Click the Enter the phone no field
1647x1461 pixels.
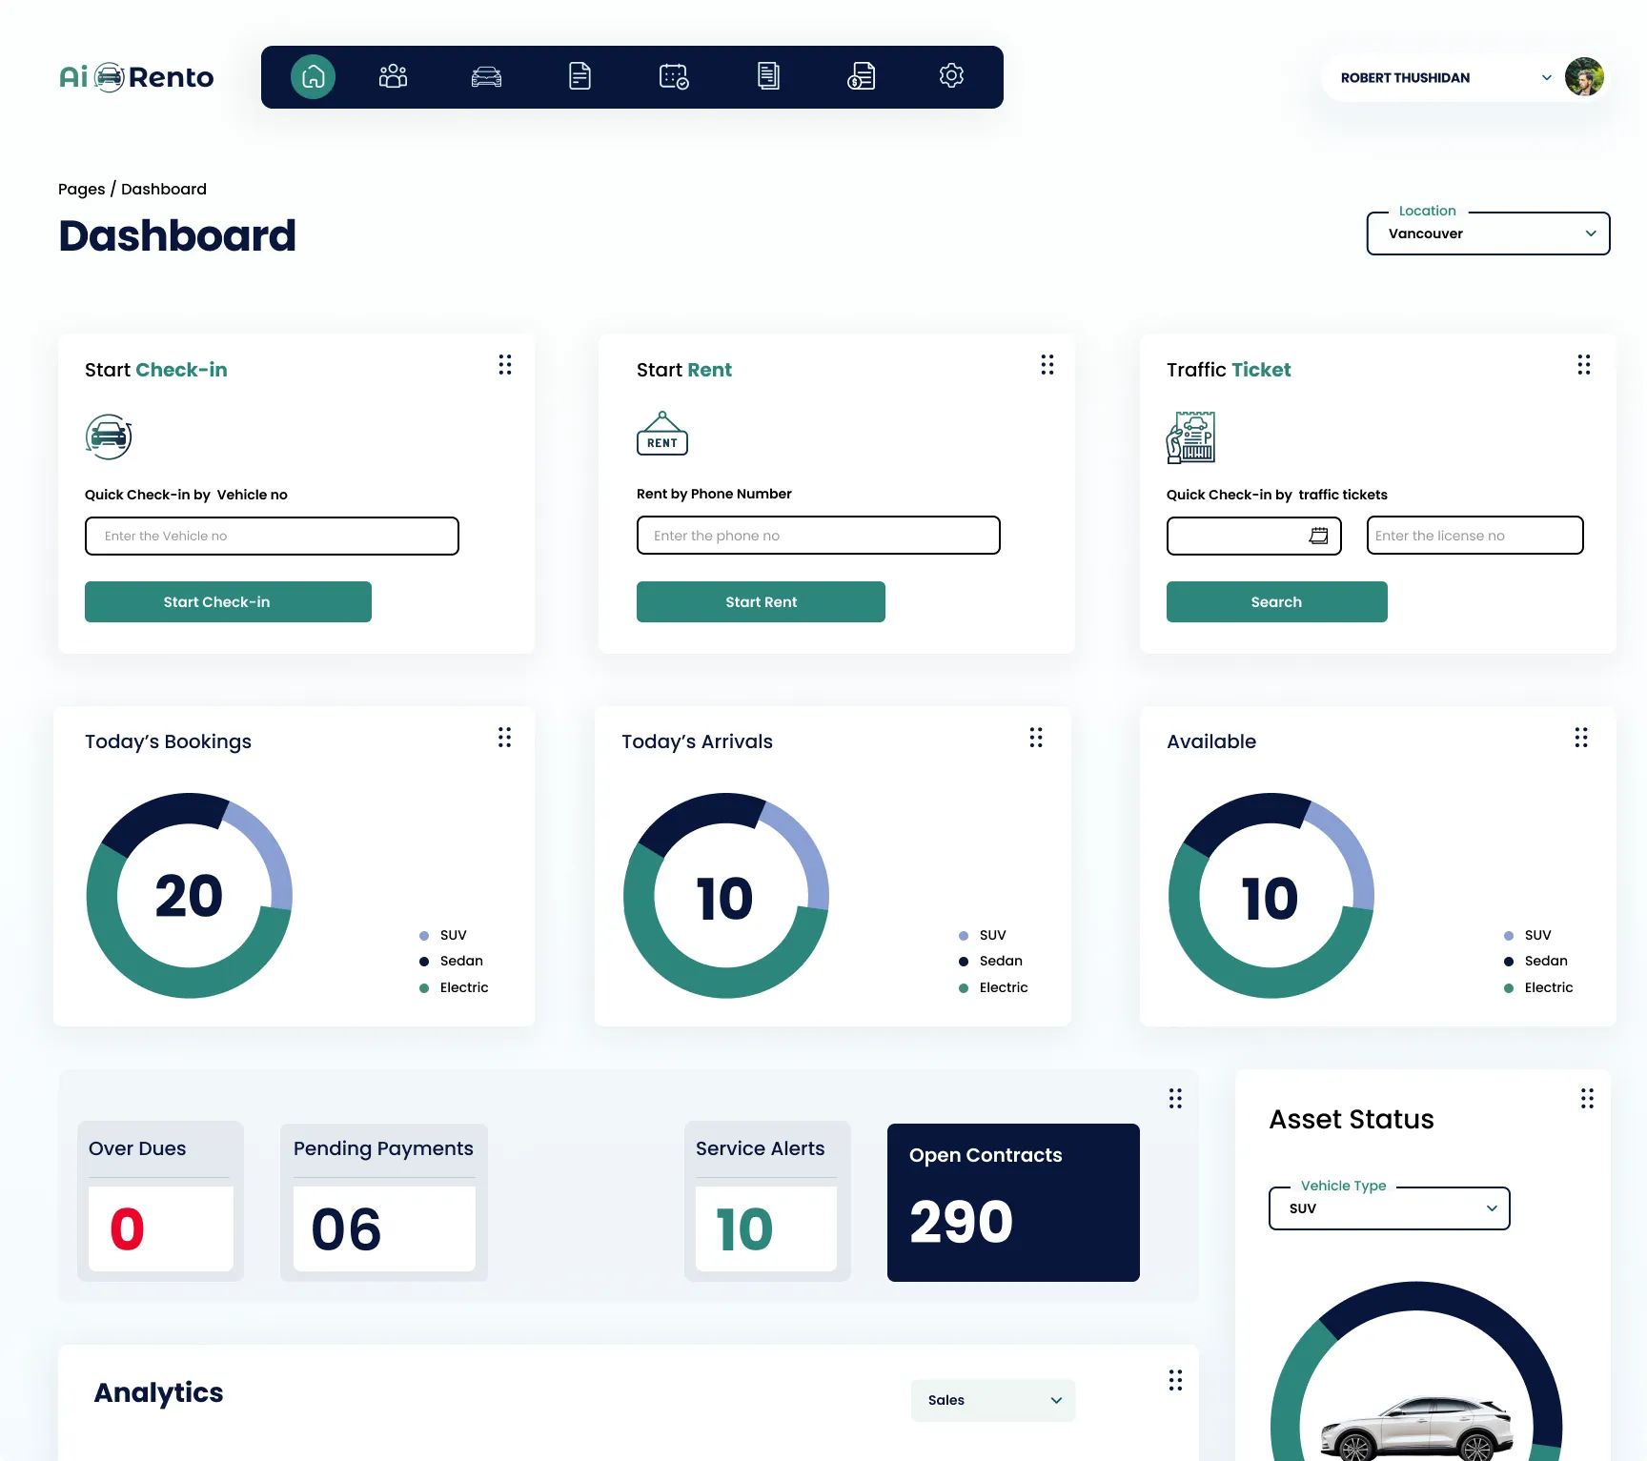tap(819, 536)
